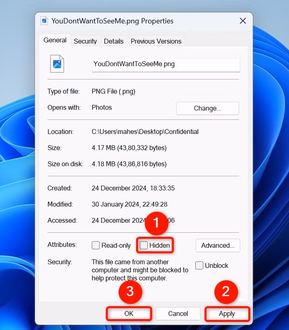Click the Cancel button
The image size is (289, 330).
178,313
